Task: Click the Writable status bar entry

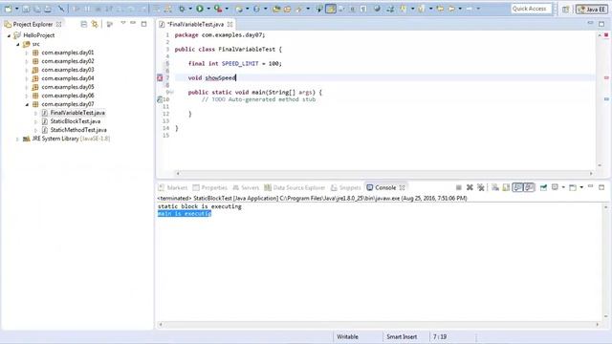Action: tap(347, 336)
